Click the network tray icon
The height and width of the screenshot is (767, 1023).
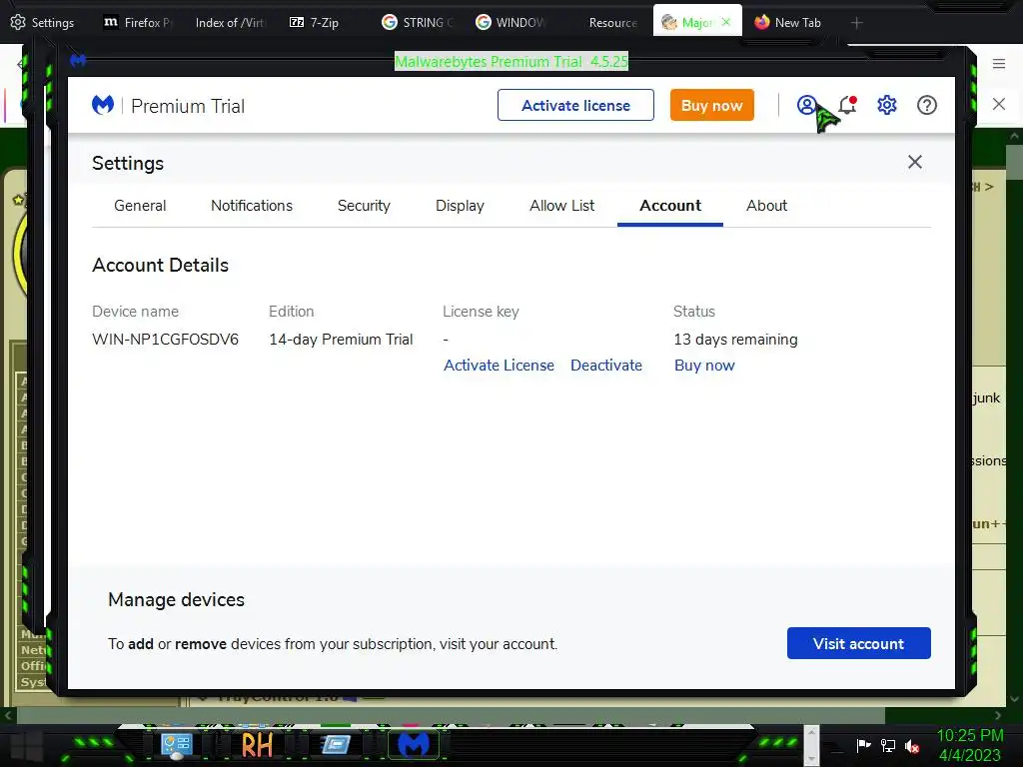click(887, 745)
